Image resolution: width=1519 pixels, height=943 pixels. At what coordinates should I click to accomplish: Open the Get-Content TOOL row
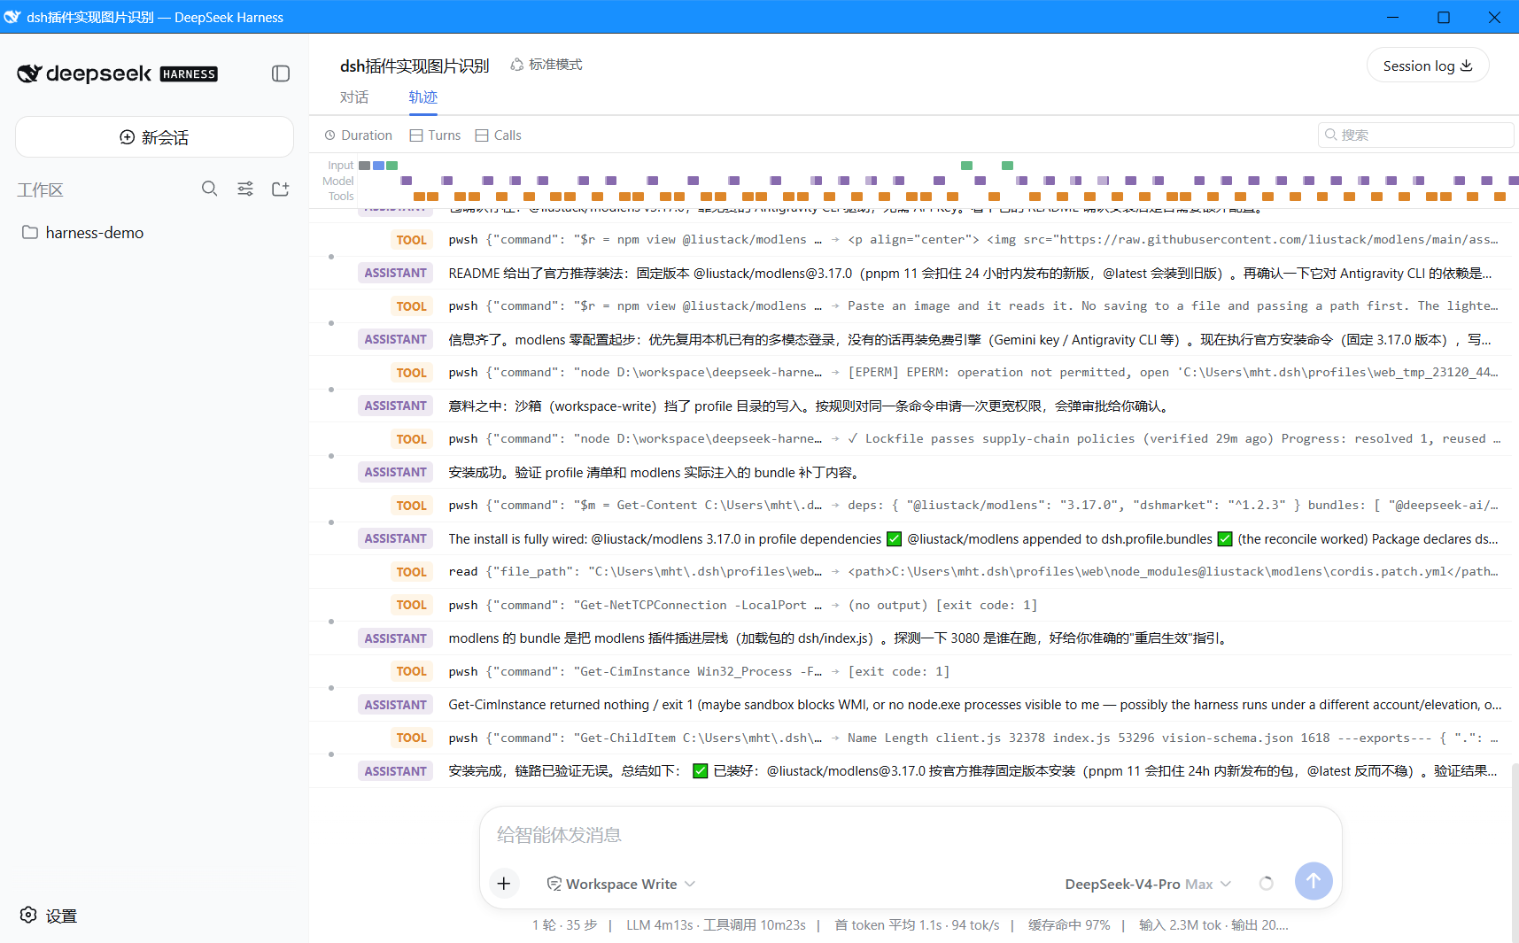(x=910, y=506)
